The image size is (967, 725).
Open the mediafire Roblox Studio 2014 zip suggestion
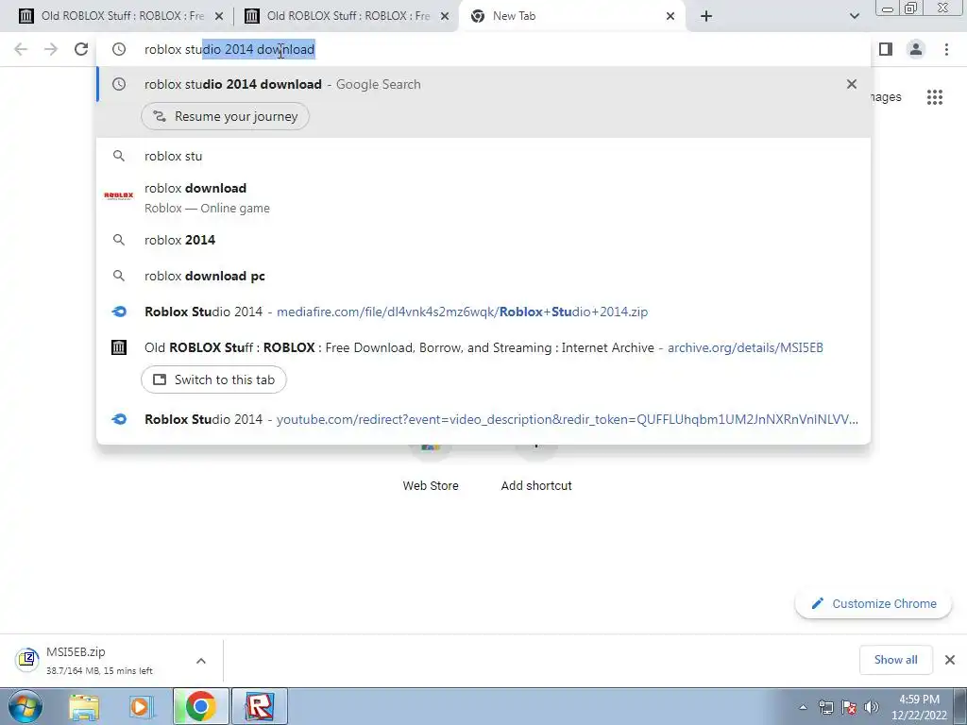click(483, 312)
